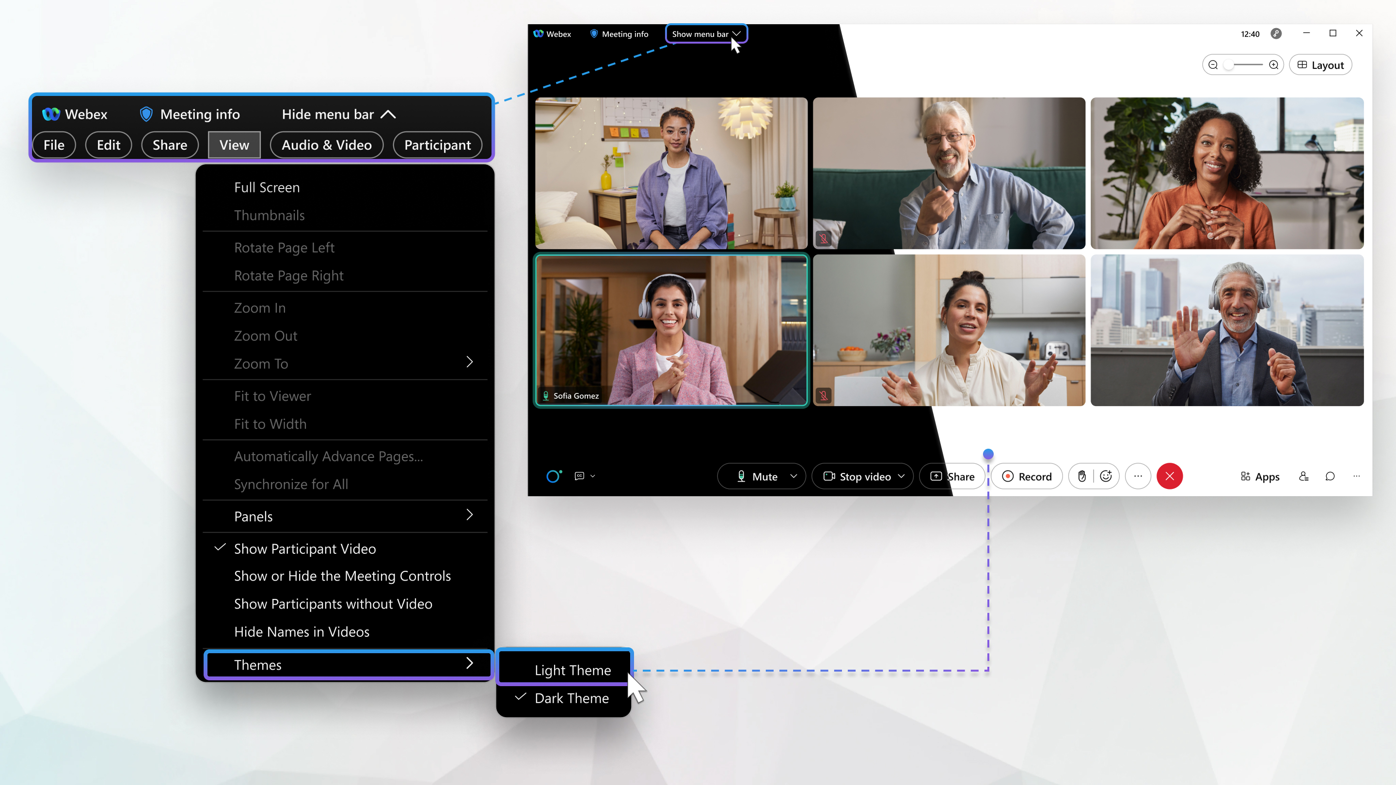The image size is (1396, 785).
Task: Click the React emoji icon in controls
Action: [x=1106, y=476]
